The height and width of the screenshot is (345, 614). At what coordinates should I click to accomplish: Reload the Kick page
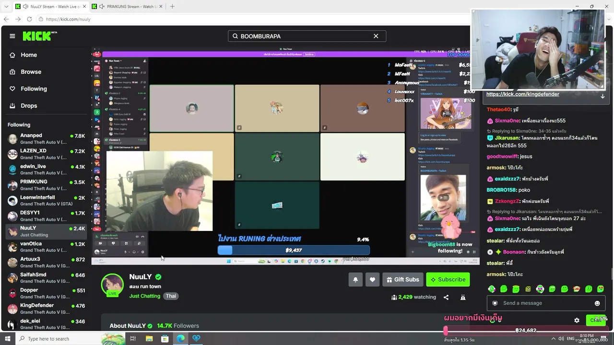(x=29, y=19)
